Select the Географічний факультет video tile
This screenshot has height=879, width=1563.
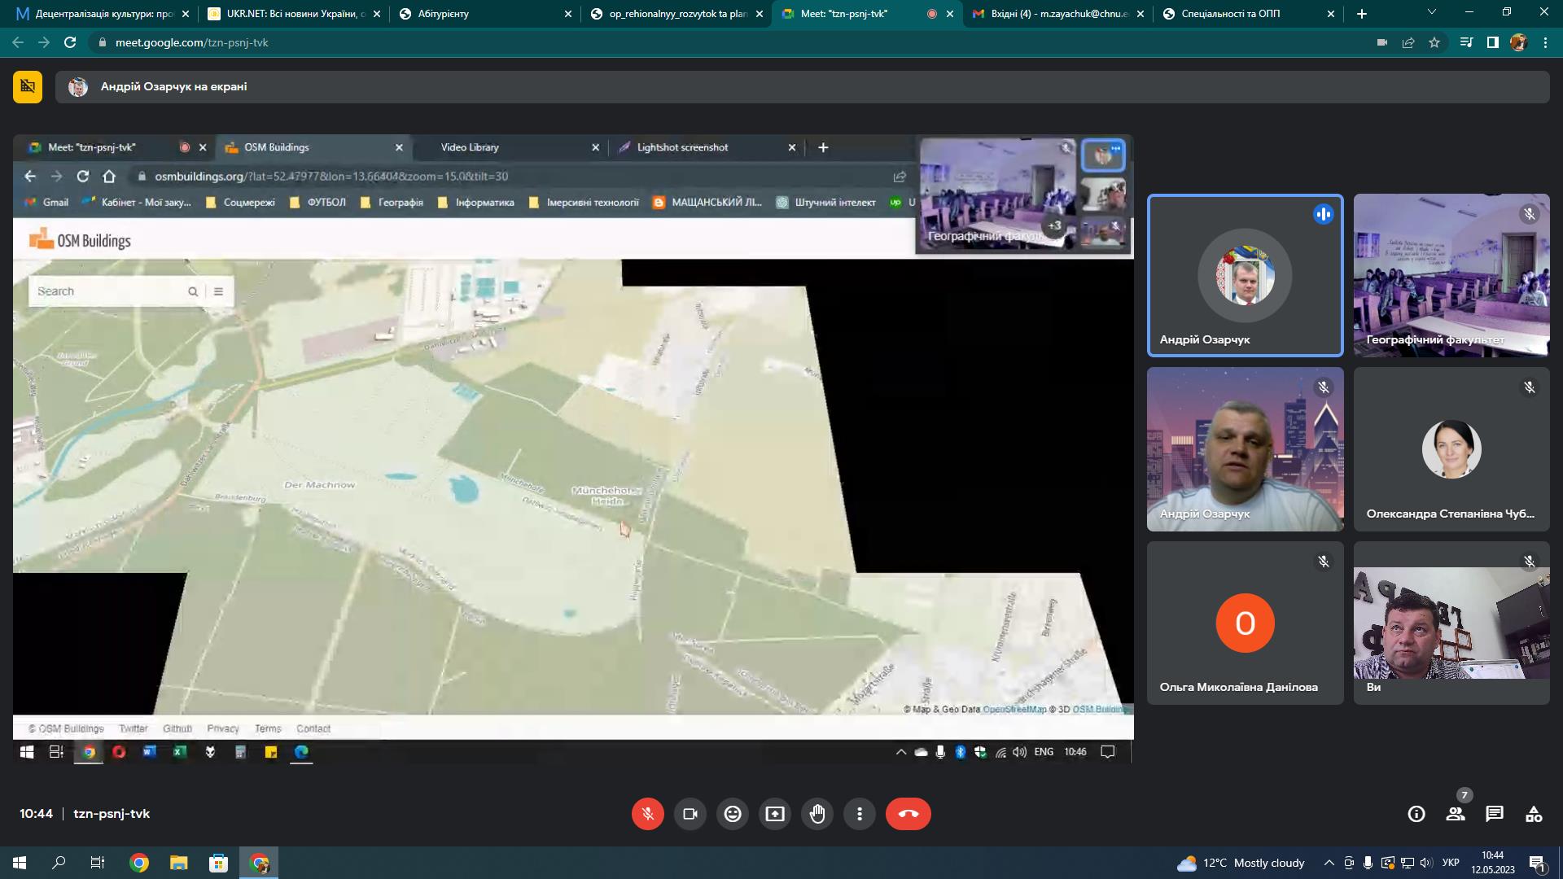click(x=1451, y=275)
